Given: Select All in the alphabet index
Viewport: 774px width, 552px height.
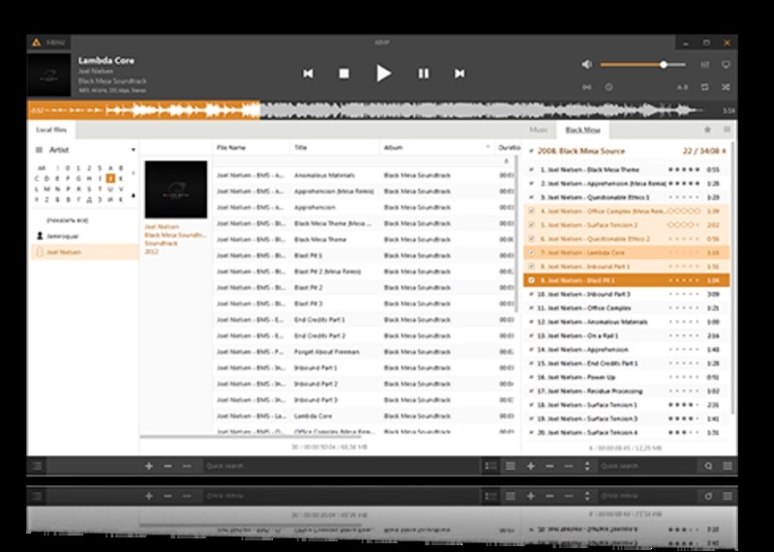Looking at the screenshot, I should [x=42, y=168].
